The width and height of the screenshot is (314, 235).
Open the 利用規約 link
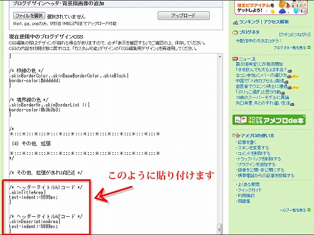(x=246, y=196)
